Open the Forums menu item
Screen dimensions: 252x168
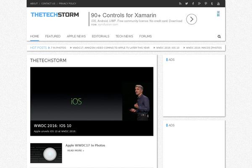(145, 37)
